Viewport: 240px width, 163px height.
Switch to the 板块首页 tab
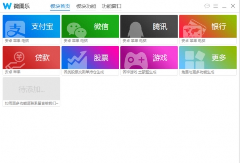[x=60, y=6]
